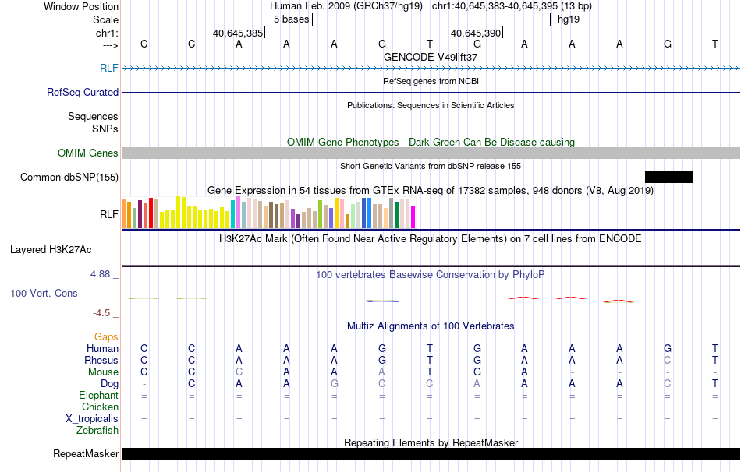
Task: Open the blue RLF GENCODE track label
Action: 108,68
